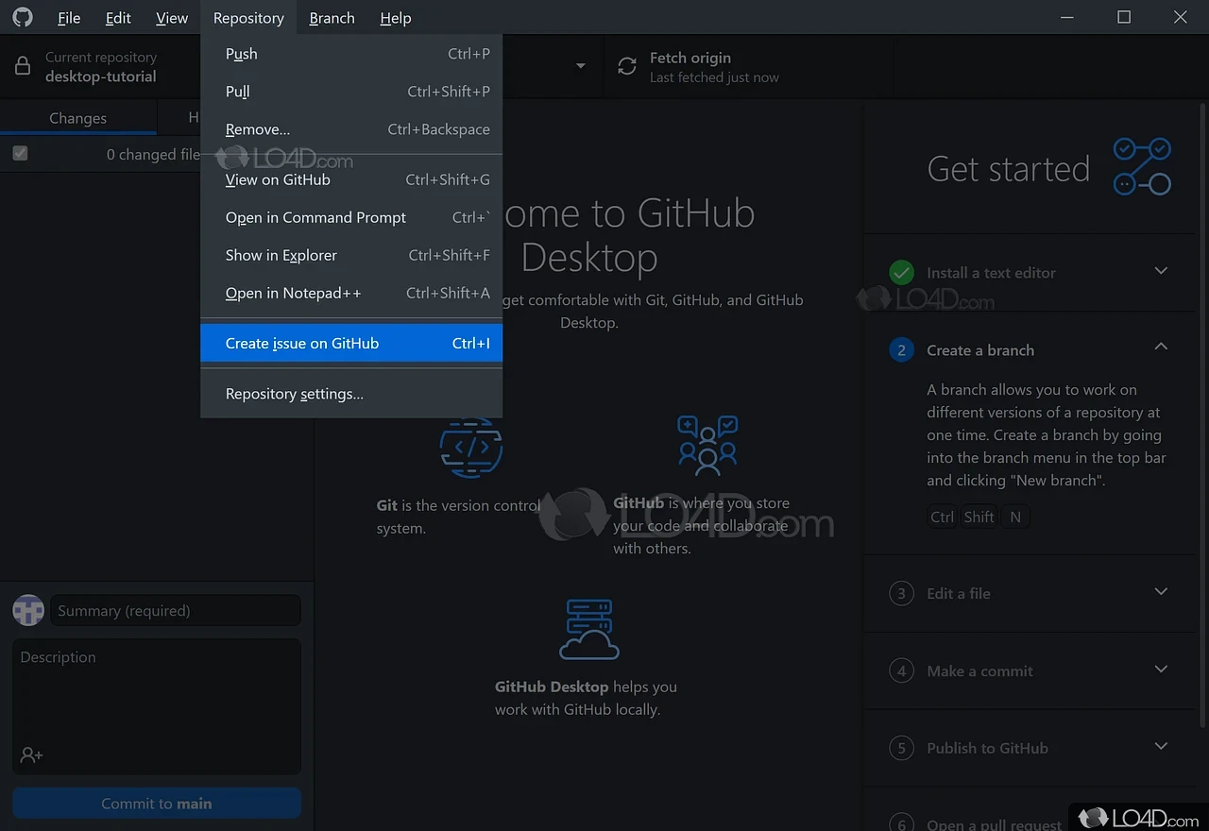Open the Branch menu
1209x831 pixels.
tap(332, 18)
